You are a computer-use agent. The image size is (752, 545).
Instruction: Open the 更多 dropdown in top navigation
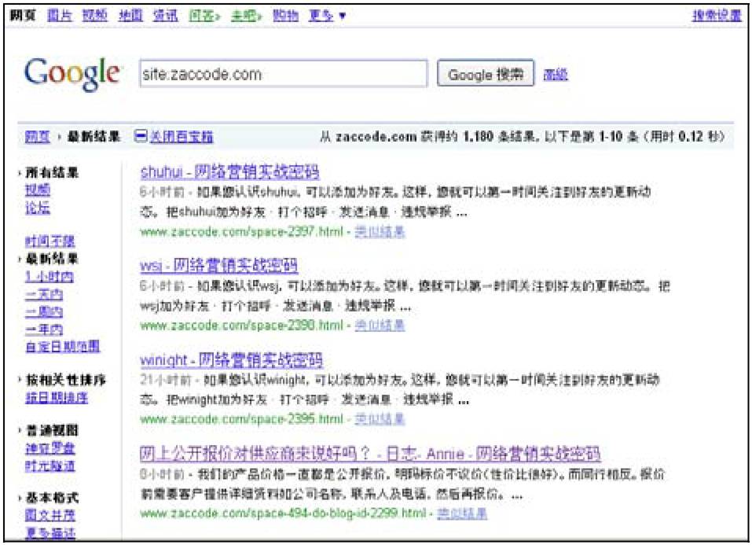(327, 16)
